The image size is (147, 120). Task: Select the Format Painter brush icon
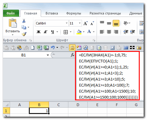pyautogui.click(x=24, y=34)
